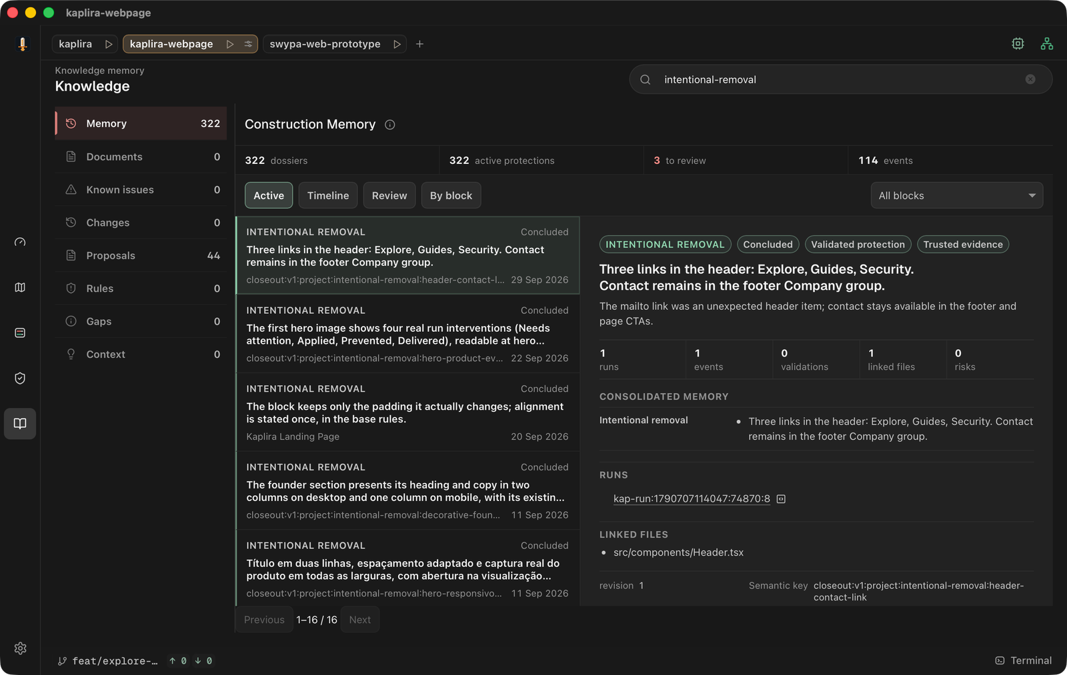The image size is (1067, 675).
Task: Click the Next pagination button
Action: (x=360, y=620)
